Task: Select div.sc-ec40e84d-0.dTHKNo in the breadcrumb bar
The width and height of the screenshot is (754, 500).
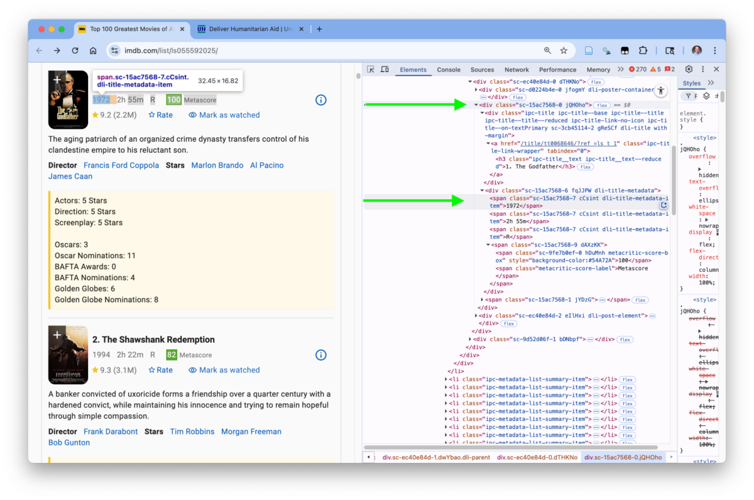Action: (537, 457)
